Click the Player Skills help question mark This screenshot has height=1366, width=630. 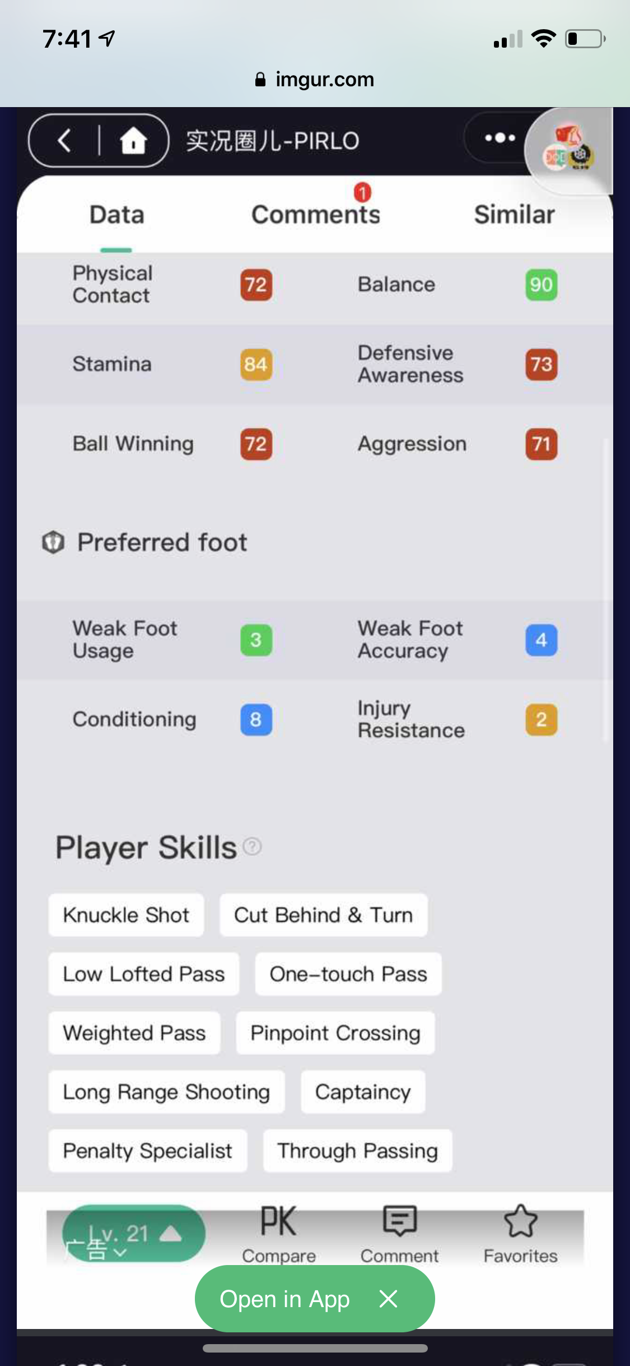click(x=253, y=846)
